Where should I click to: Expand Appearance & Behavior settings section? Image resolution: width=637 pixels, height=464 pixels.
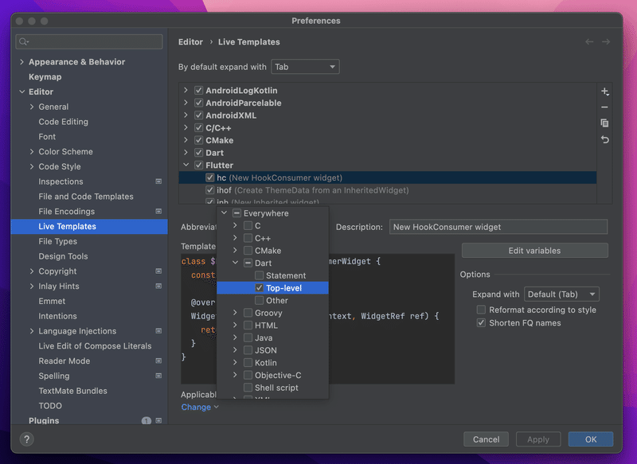(22, 62)
